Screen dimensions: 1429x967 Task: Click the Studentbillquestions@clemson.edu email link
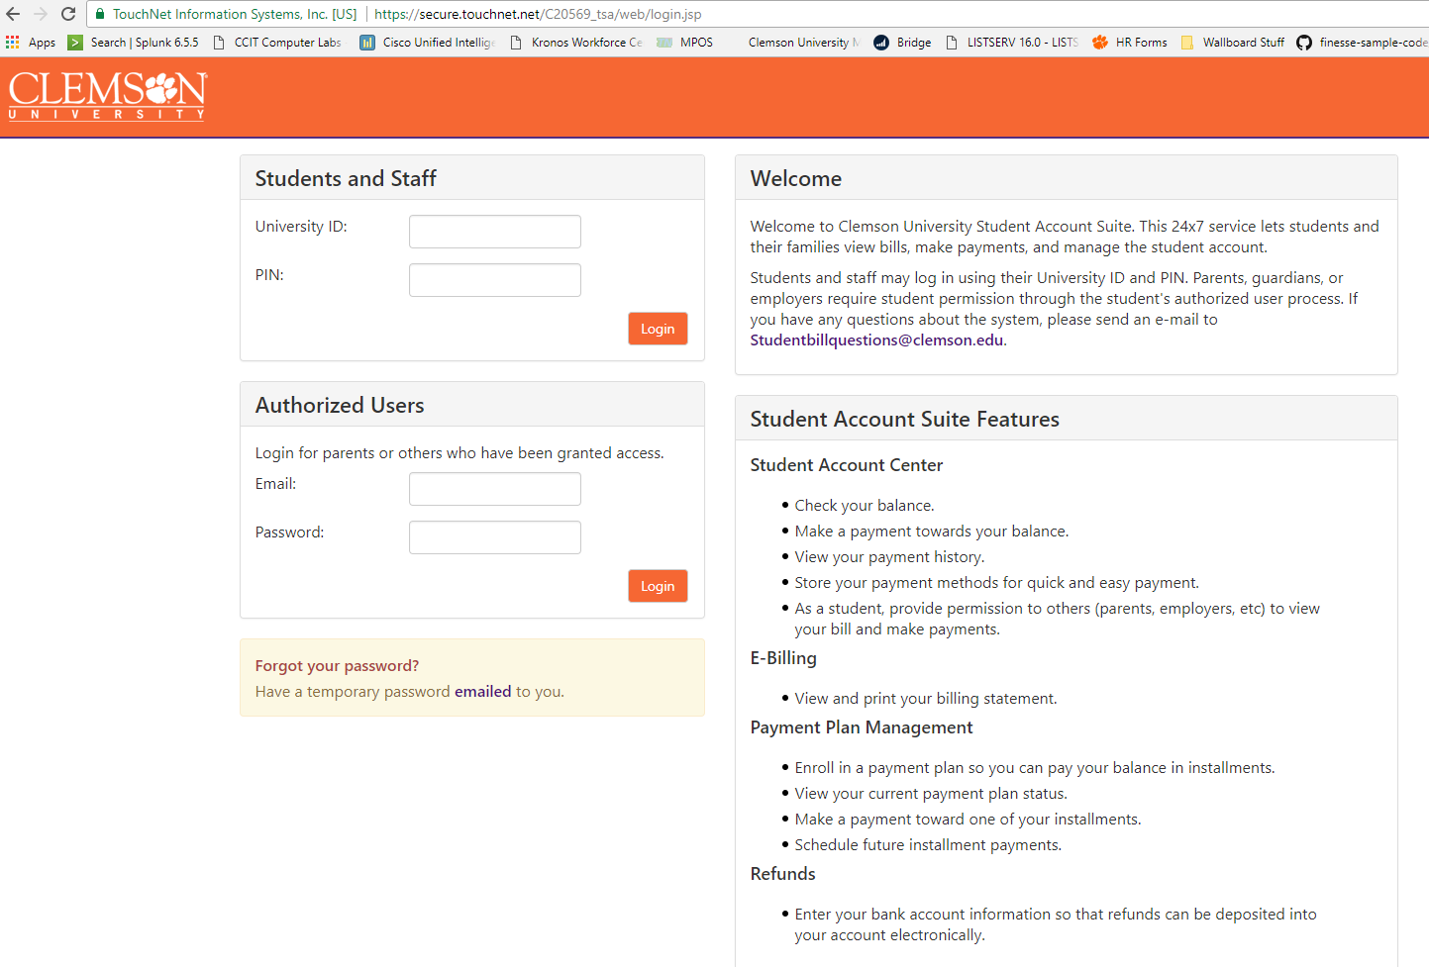point(876,340)
